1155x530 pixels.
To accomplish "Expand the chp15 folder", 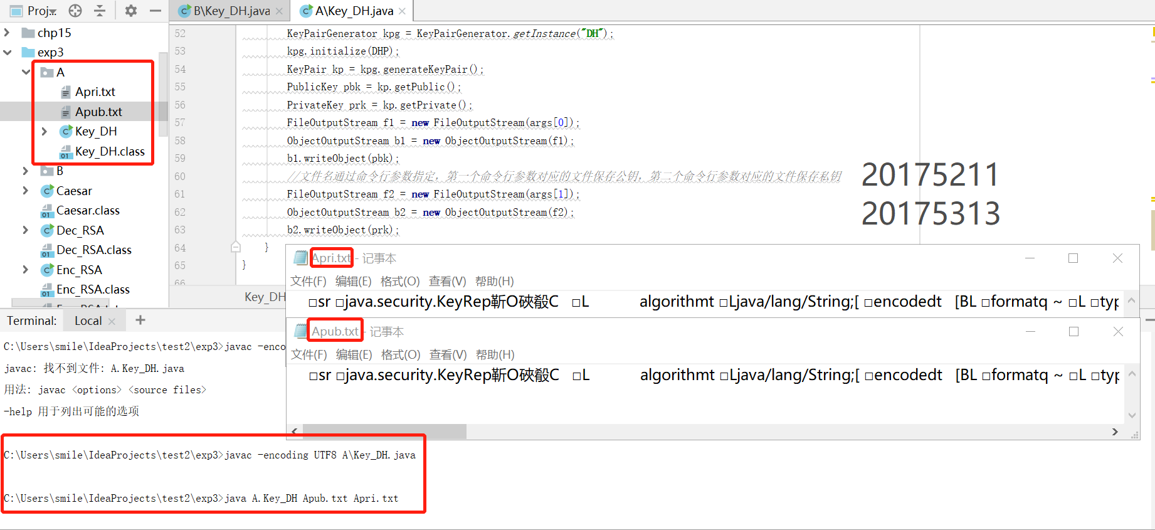I will 7,33.
